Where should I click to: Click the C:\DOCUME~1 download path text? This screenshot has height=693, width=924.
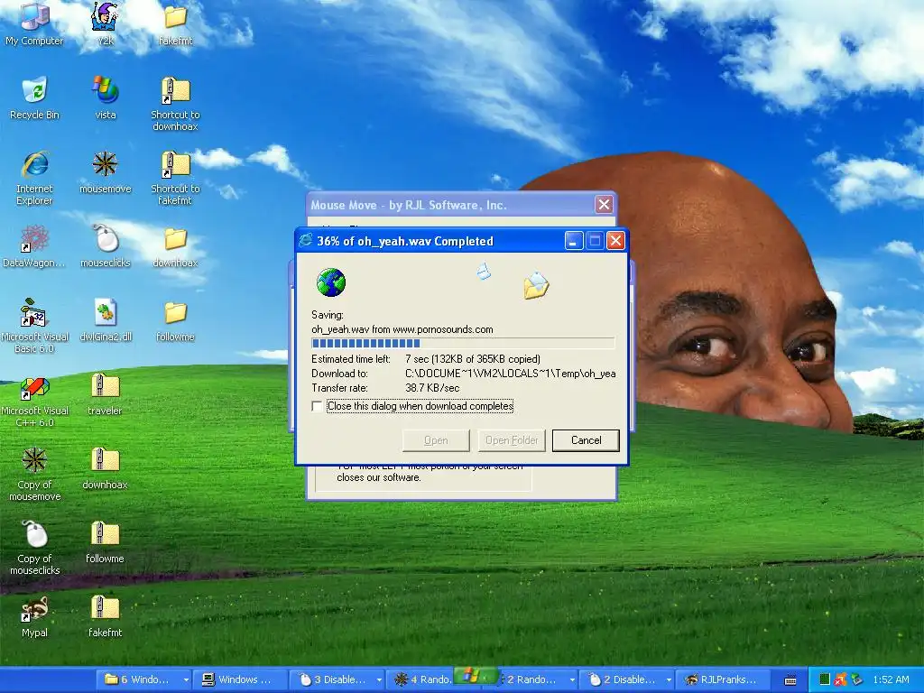pyautogui.click(x=511, y=374)
